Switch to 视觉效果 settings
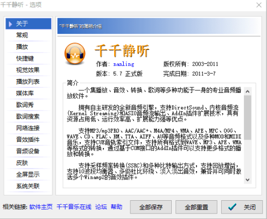Viewport: 267px width, 219px height. pyautogui.click(x=29, y=70)
